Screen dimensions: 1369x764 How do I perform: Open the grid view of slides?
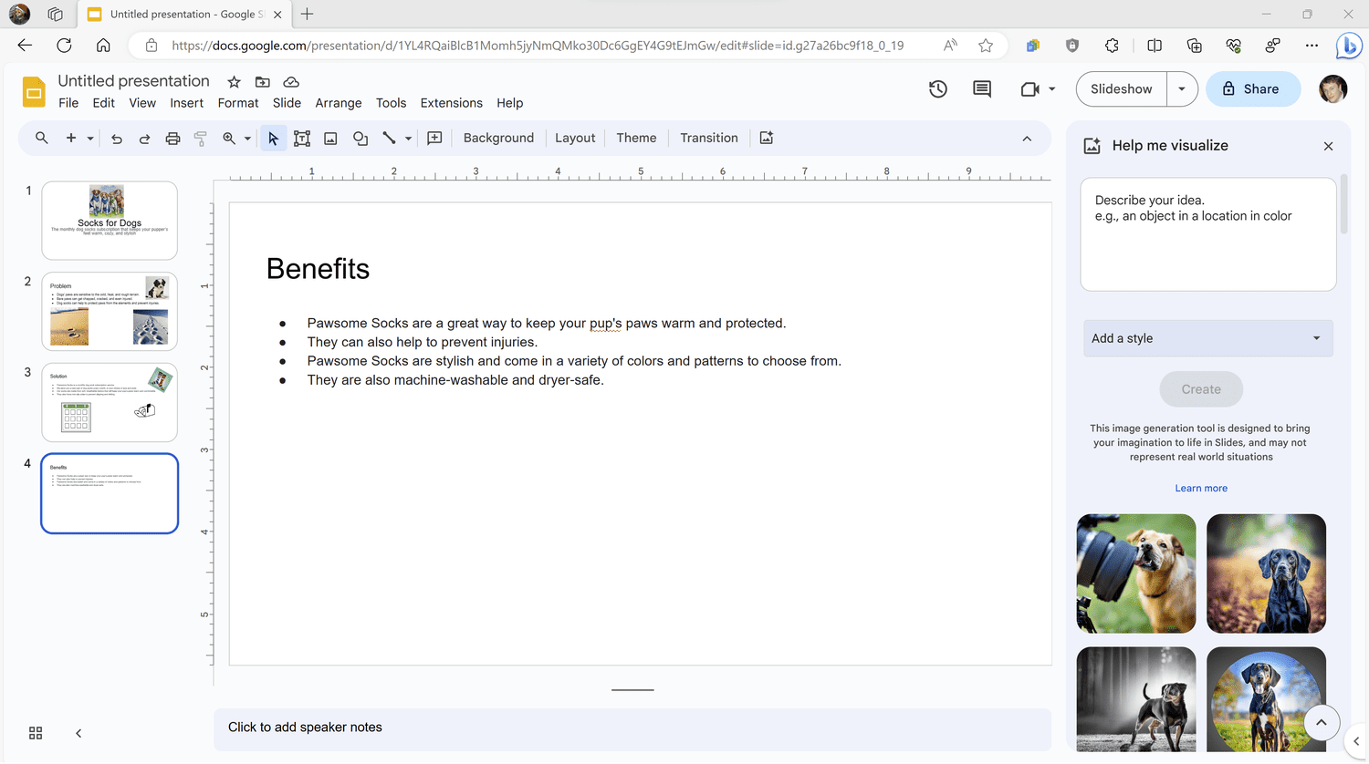click(x=36, y=733)
